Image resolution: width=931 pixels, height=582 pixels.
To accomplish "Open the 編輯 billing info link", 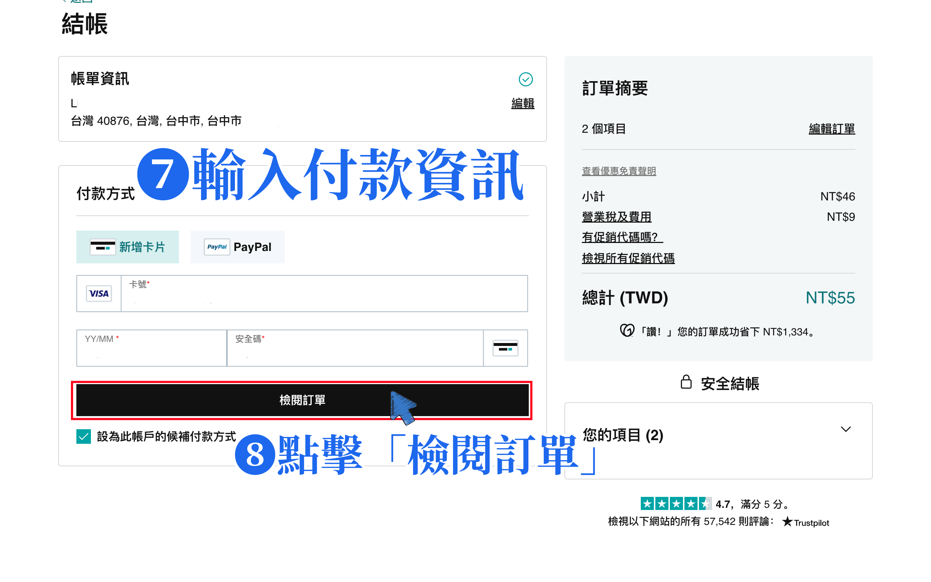I will [523, 103].
